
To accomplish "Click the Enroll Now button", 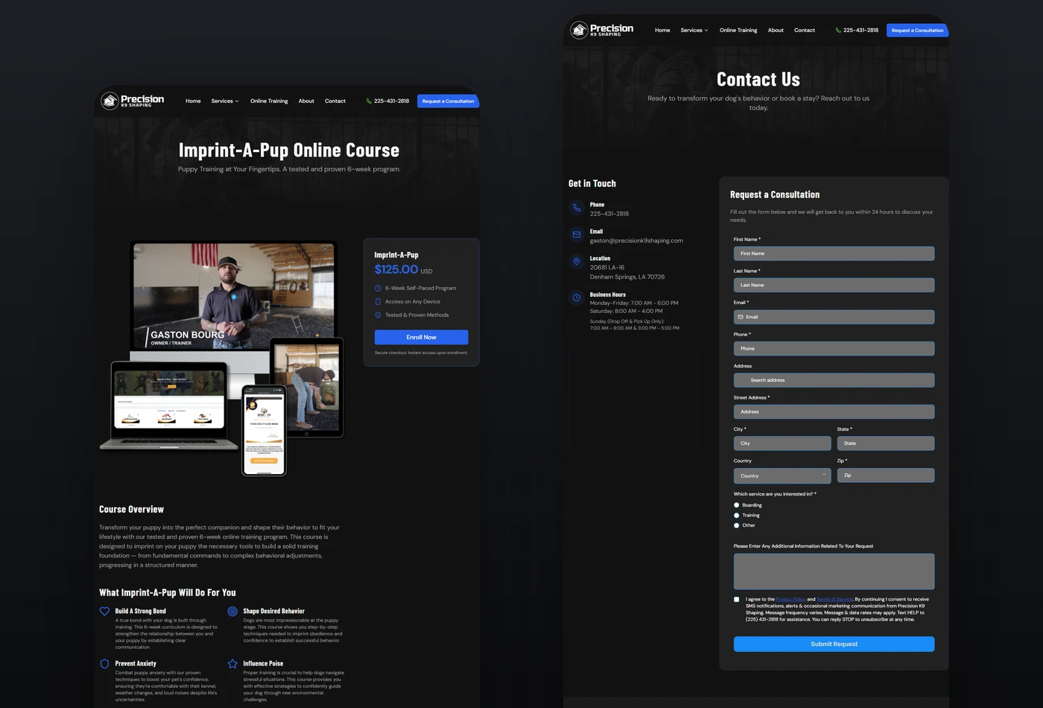I will [421, 337].
